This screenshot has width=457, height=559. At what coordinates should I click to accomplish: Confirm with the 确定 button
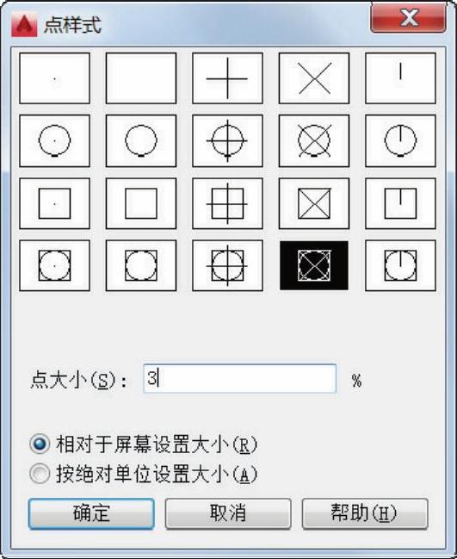click(91, 513)
